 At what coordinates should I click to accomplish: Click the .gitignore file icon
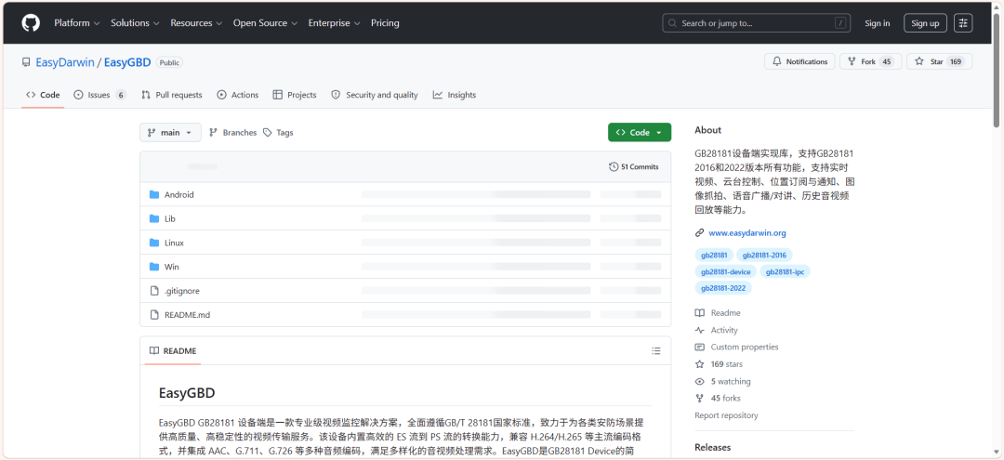153,291
